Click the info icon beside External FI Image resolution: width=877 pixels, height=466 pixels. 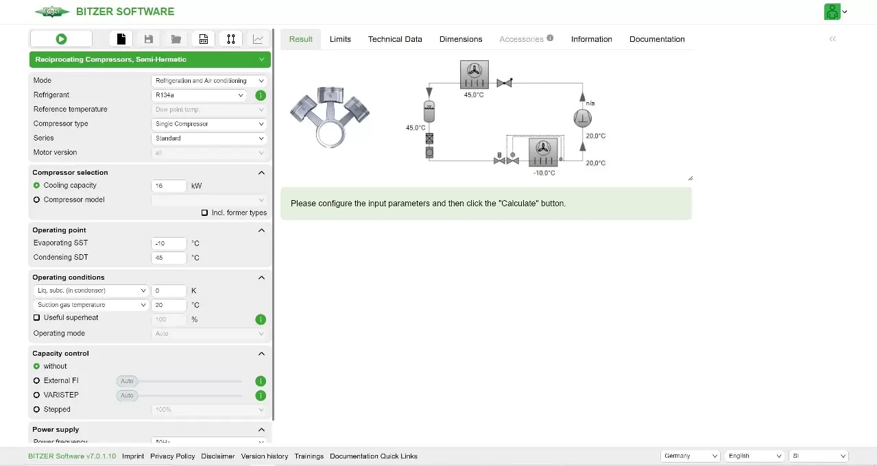tap(261, 381)
